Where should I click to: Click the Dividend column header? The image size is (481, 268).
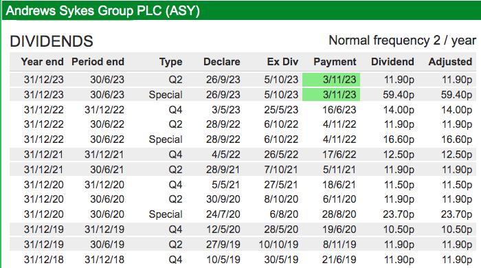[x=392, y=62]
